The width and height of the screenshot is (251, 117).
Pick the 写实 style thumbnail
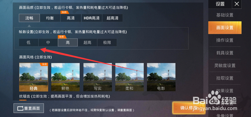(97, 77)
